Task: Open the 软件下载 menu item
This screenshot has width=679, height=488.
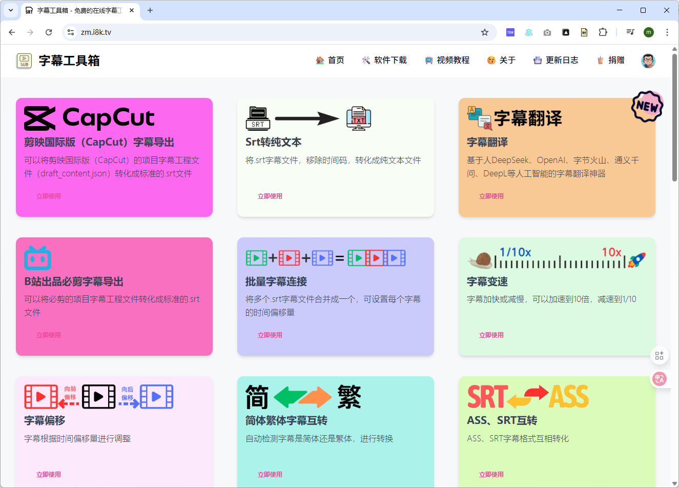Action: coord(384,60)
